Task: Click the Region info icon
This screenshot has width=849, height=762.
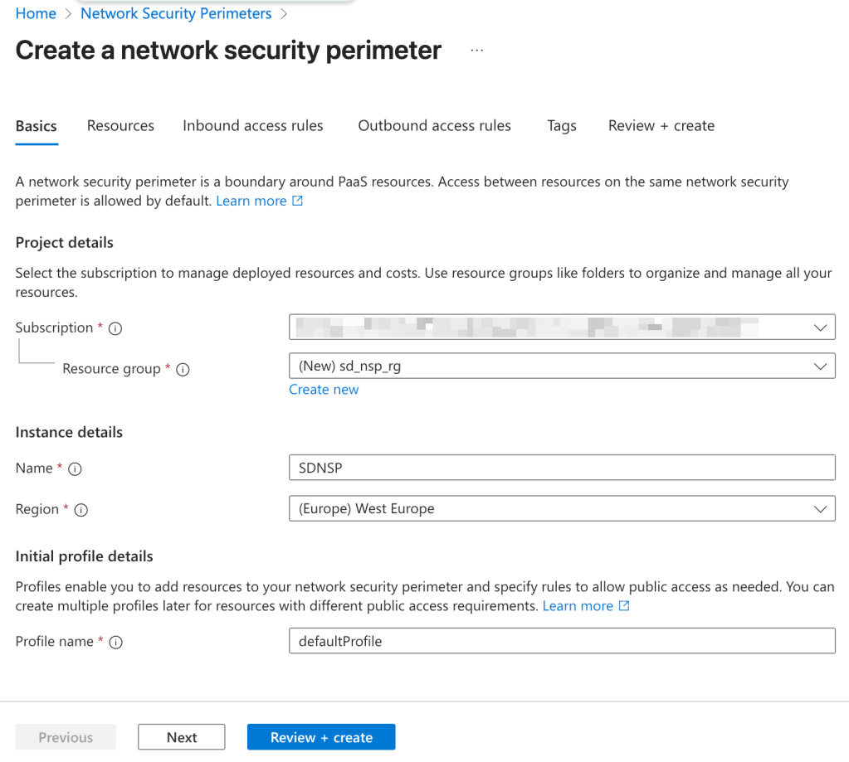Action: tap(81, 510)
